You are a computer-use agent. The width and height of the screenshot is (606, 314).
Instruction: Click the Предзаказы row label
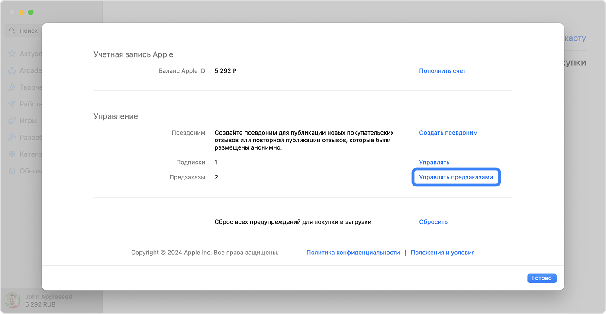point(187,177)
